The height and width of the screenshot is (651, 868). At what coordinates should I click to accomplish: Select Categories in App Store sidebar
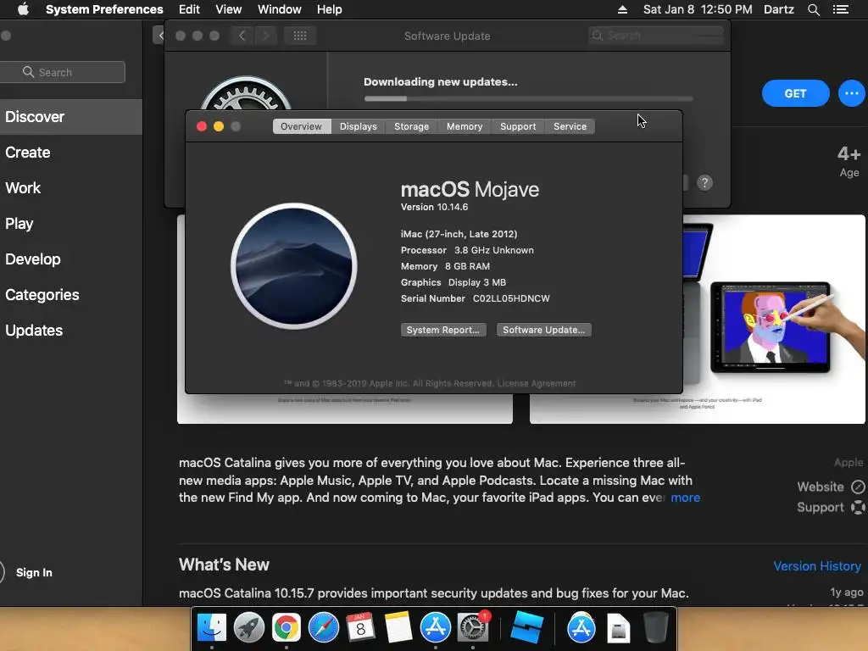coord(71,294)
